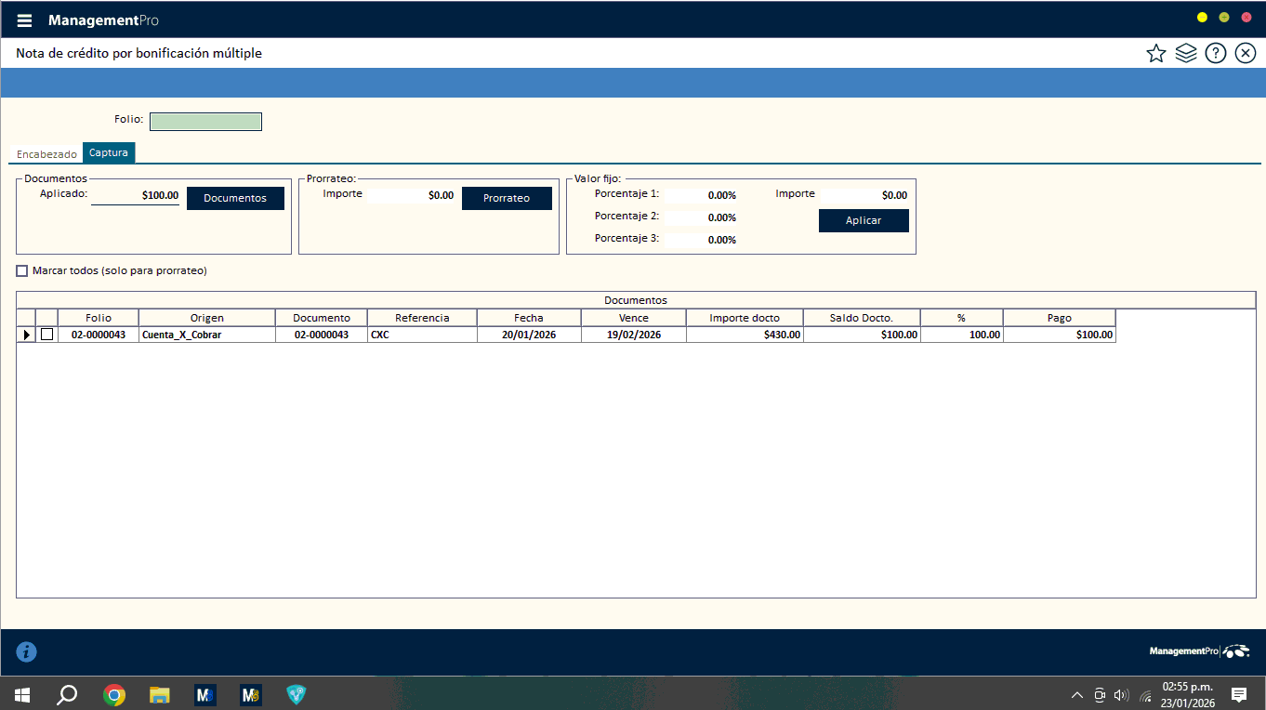Click the Aplicar button
The image size is (1266, 710).
click(x=864, y=220)
